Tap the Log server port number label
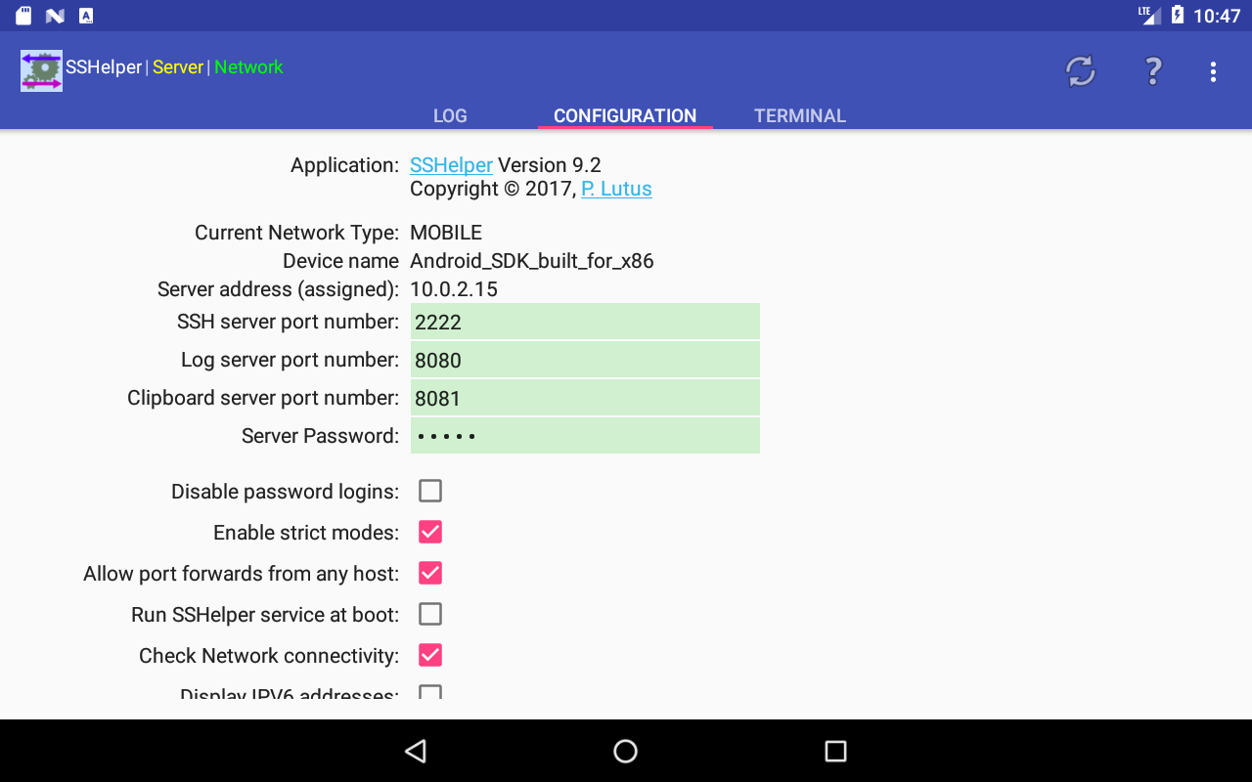 (290, 360)
